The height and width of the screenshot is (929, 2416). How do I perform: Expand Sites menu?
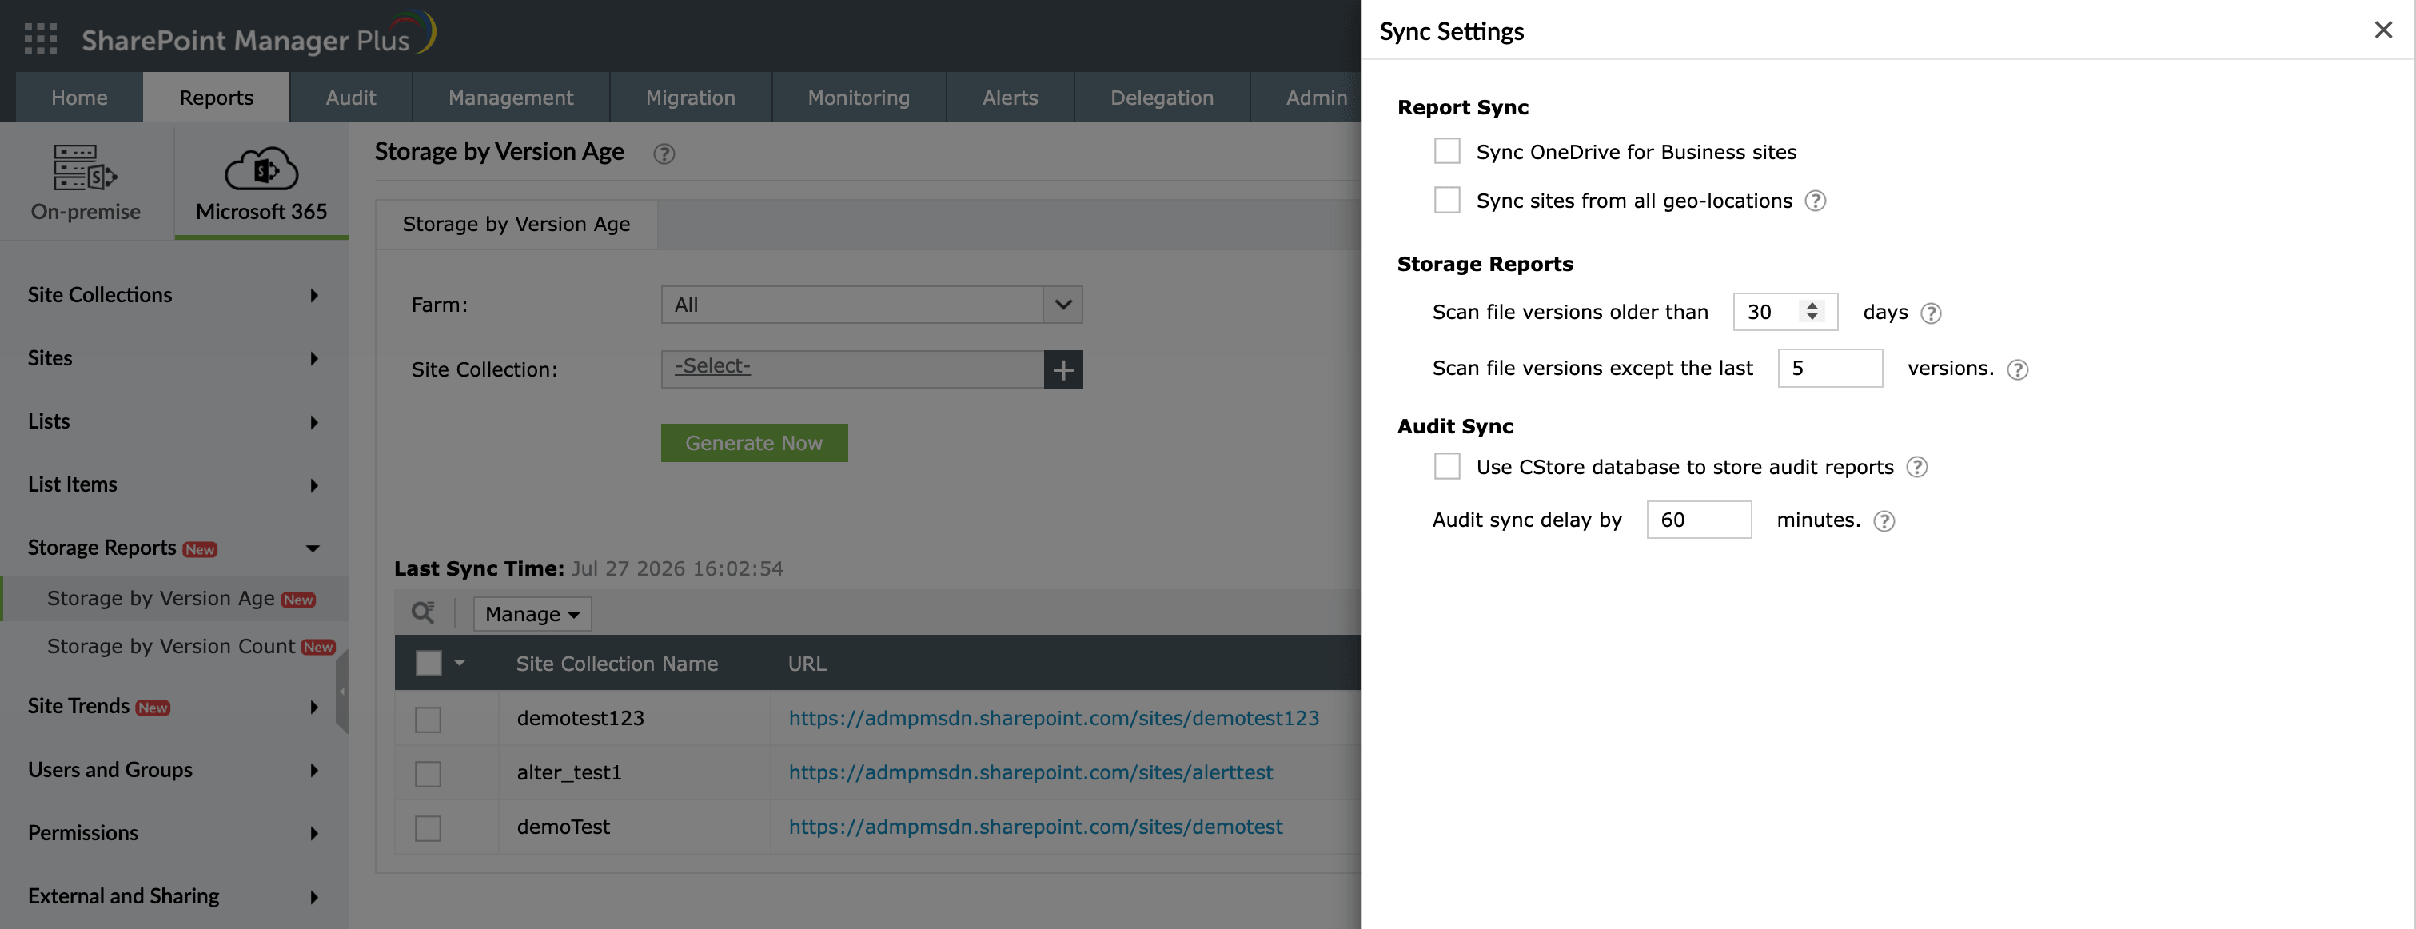click(x=173, y=358)
